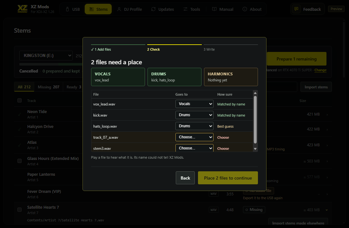The width and height of the screenshot is (349, 228).
Task: Toggle the select-all checkbox beside Track header
Action: point(20,100)
